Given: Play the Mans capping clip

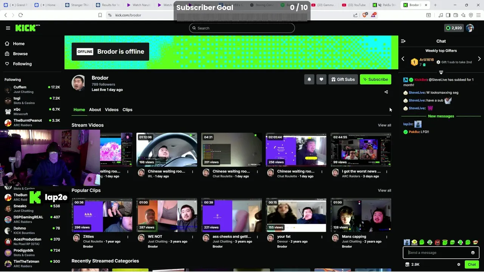Looking at the screenshot, I should [361, 215].
